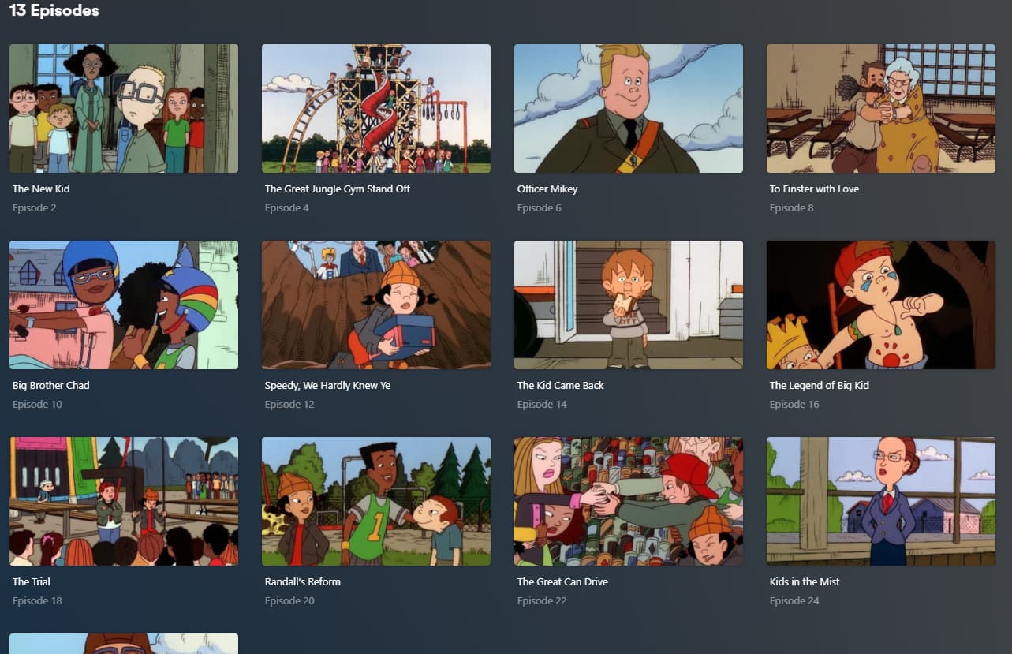Open The New Kid episode thumbnail

(124, 108)
